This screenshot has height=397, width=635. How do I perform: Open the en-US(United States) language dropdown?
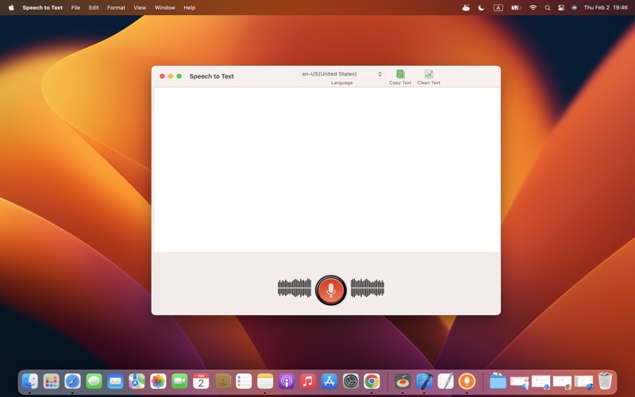coord(342,74)
